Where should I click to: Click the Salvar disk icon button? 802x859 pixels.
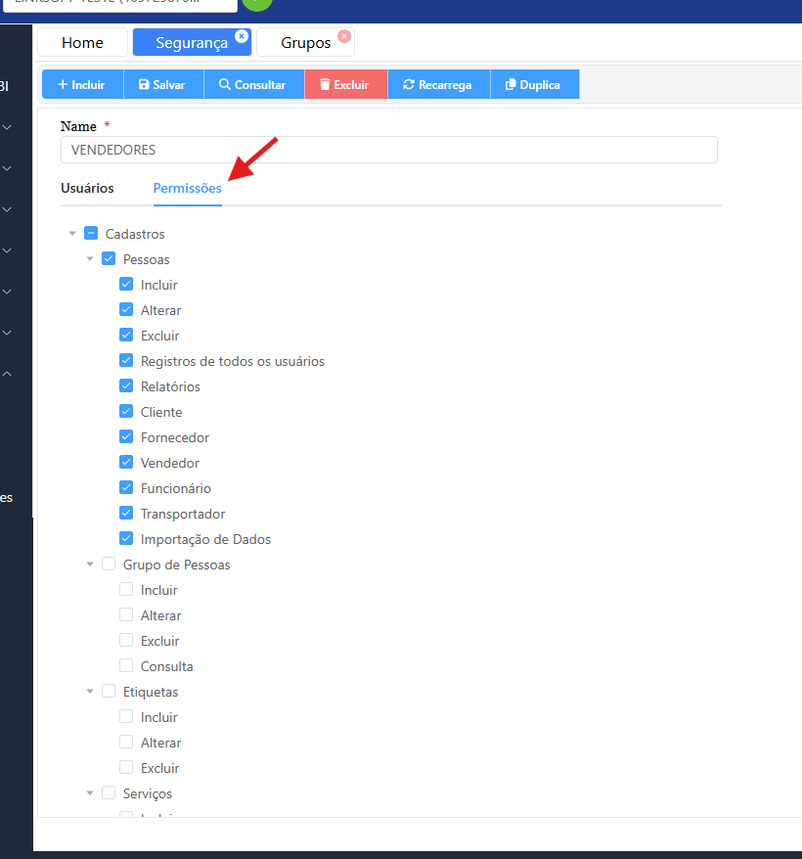162,85
